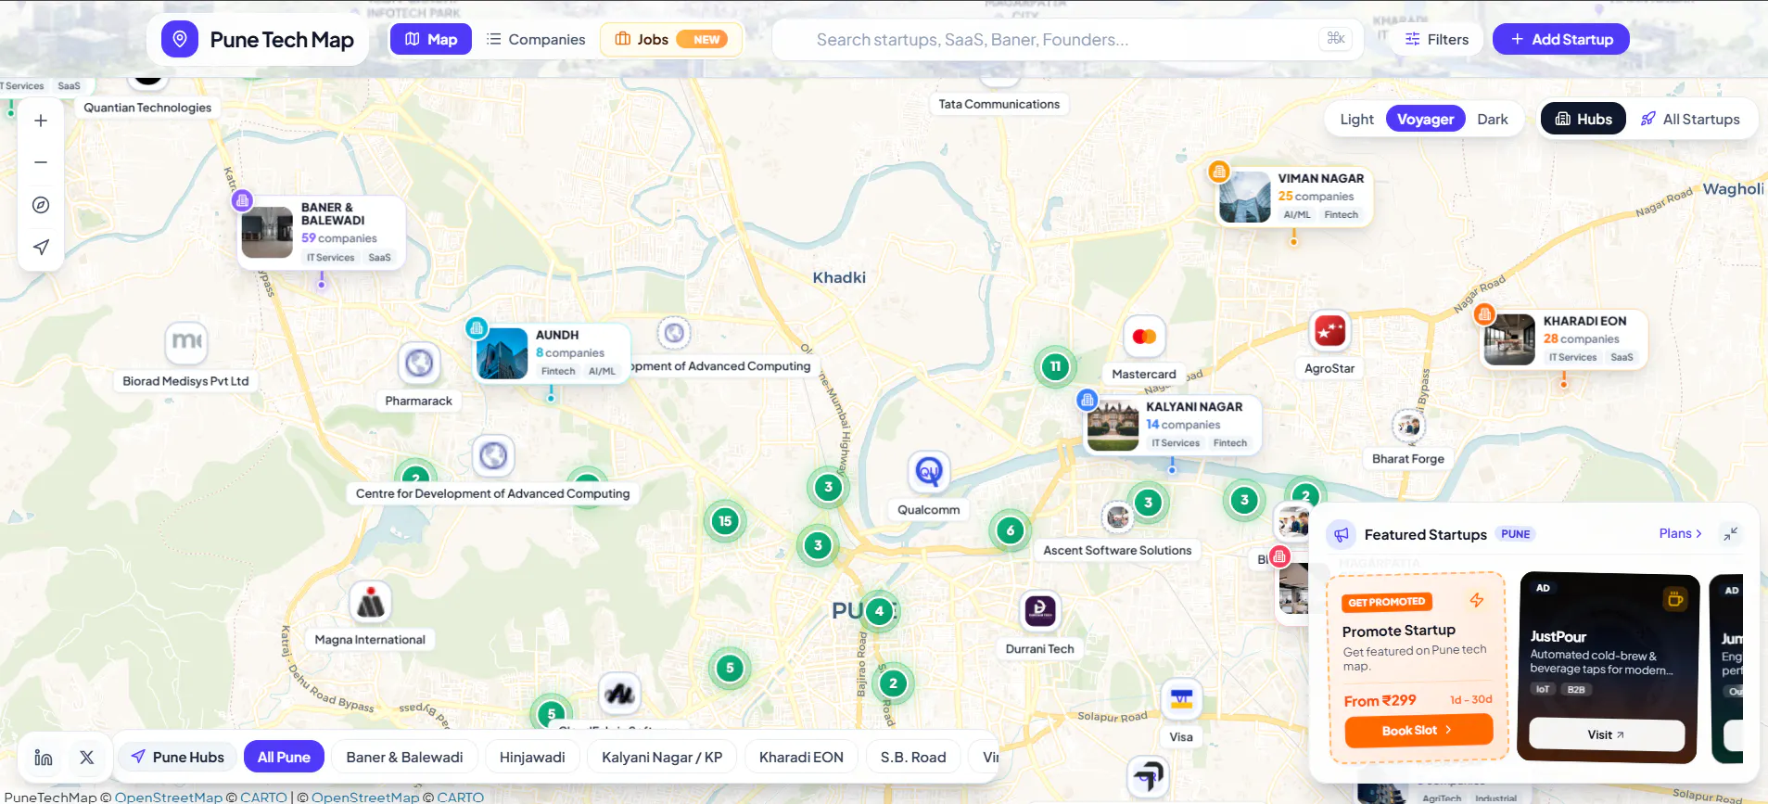1768x804 pixels.
Task: Reset map bearing with compass icon
Action: coord(41,205)
